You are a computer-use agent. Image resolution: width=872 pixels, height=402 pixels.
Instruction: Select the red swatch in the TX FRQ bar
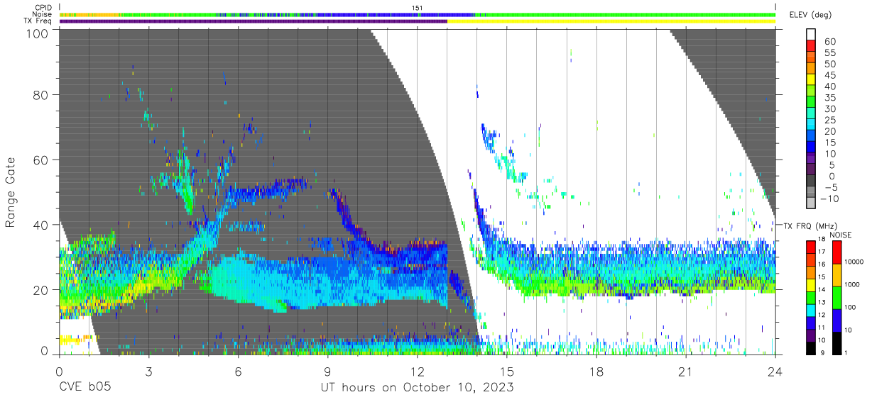811,247
